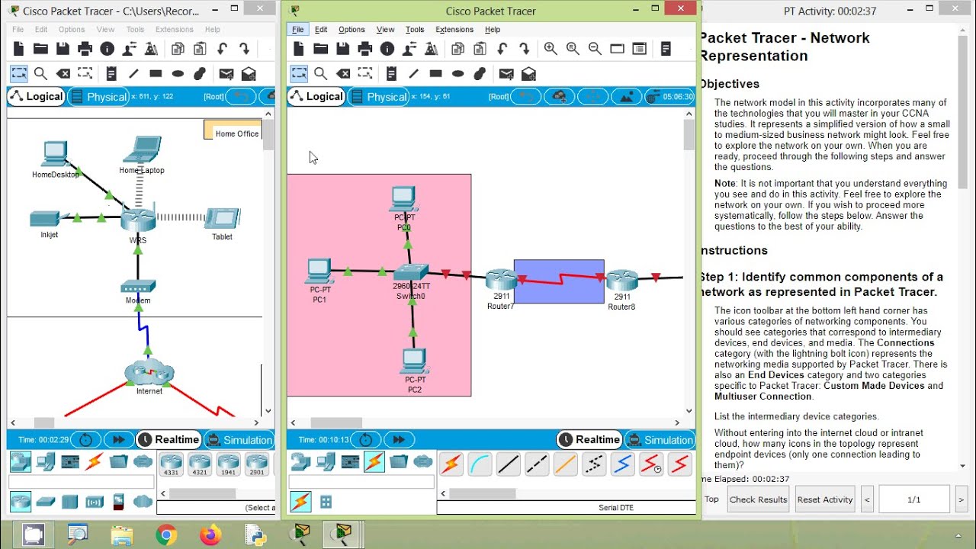Viewport: 976px width, 549px height.
Task: Click Router7 in middle topology
Action: pos(501,280)
